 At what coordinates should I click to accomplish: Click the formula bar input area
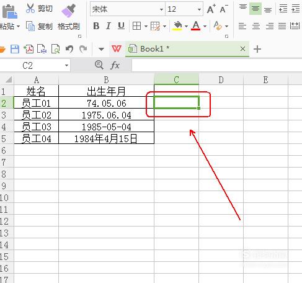point(217,66)
